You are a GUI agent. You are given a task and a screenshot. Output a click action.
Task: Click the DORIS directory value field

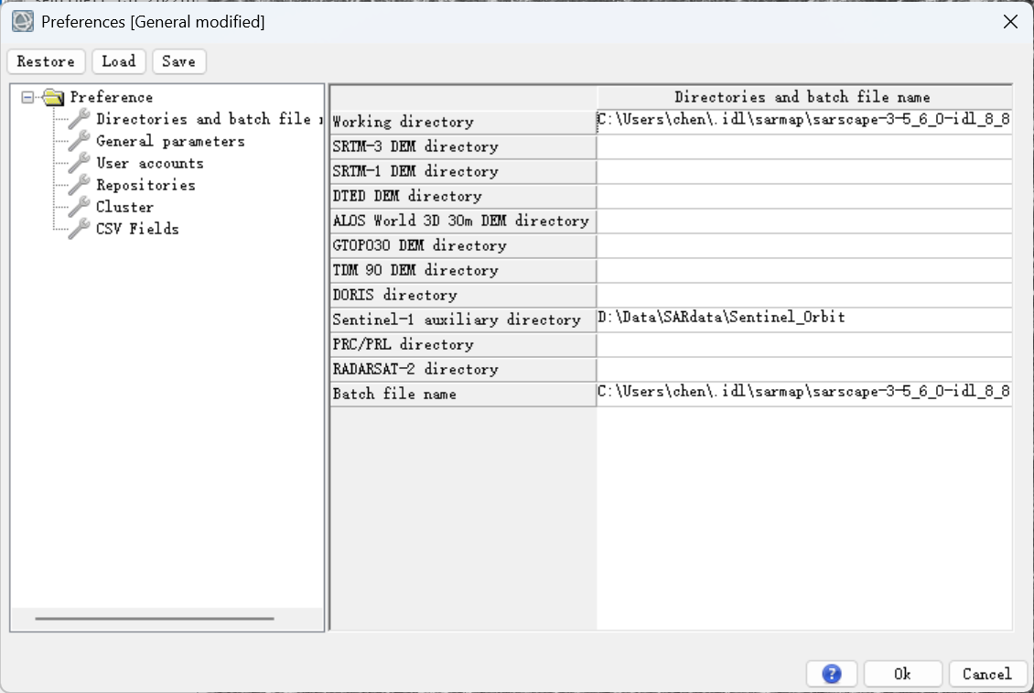click(x=803, y=295)
